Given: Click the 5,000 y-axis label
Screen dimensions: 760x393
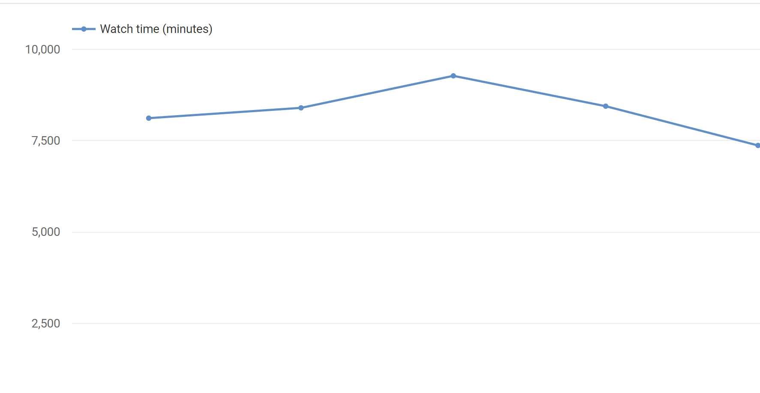Looking at the screenshot, I should coord(45,232).
